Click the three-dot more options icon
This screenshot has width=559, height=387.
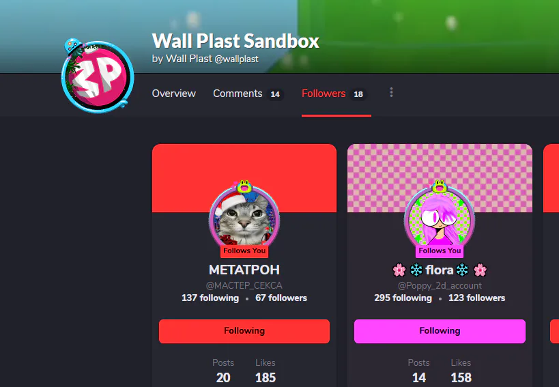[392, 93]
